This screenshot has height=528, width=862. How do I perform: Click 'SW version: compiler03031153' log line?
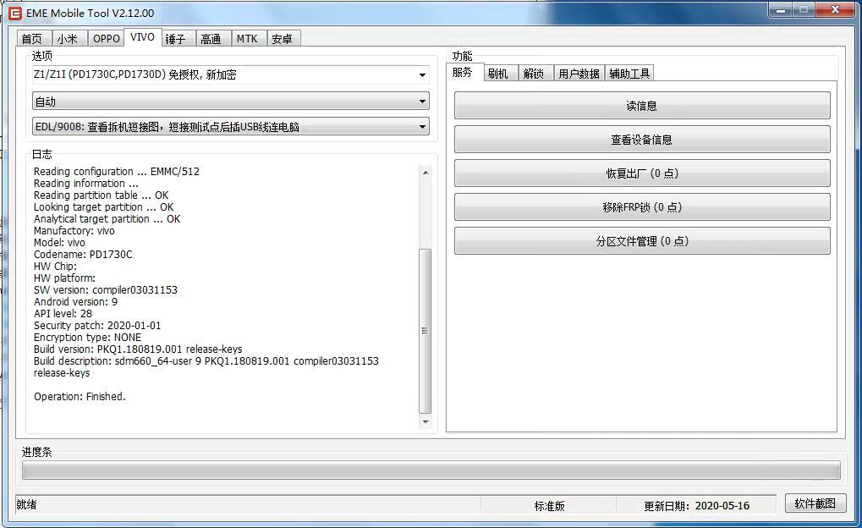[106, 289]
